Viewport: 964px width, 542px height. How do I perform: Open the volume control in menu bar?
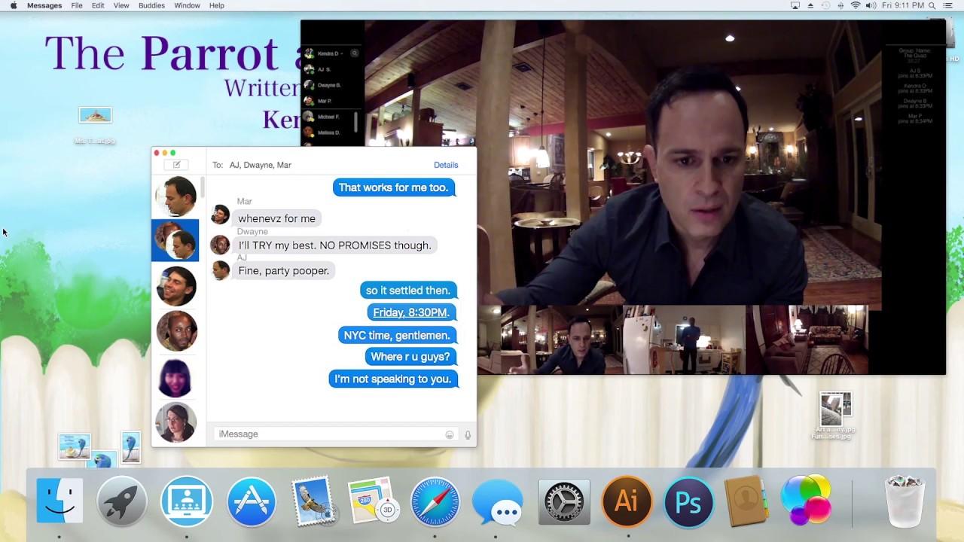871,5
